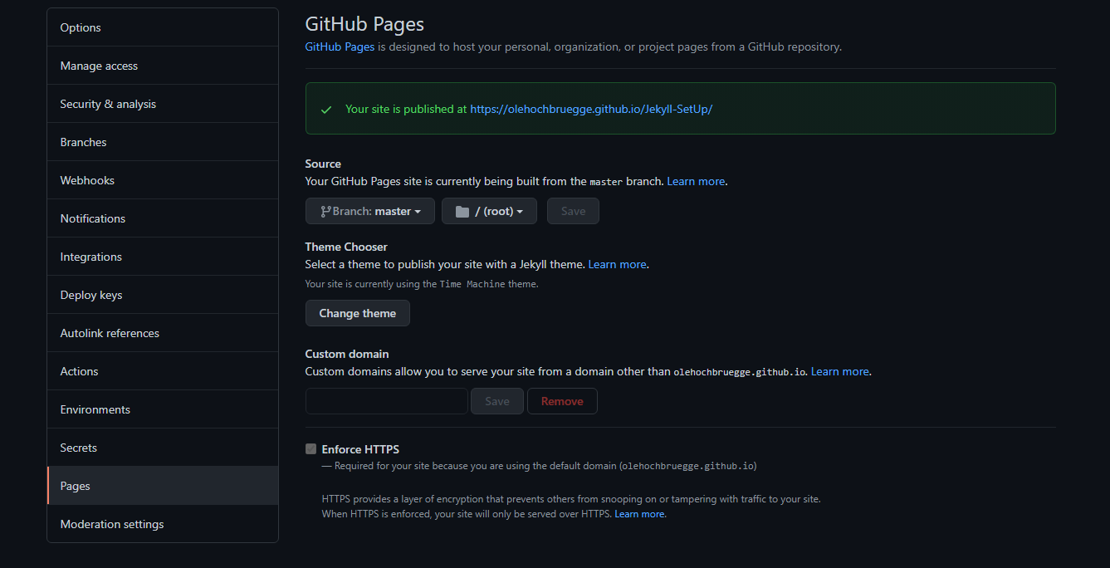Viewport: 1110px width, 568px height.
Task: Click the GitHub Pages heading
Action: 364,23
